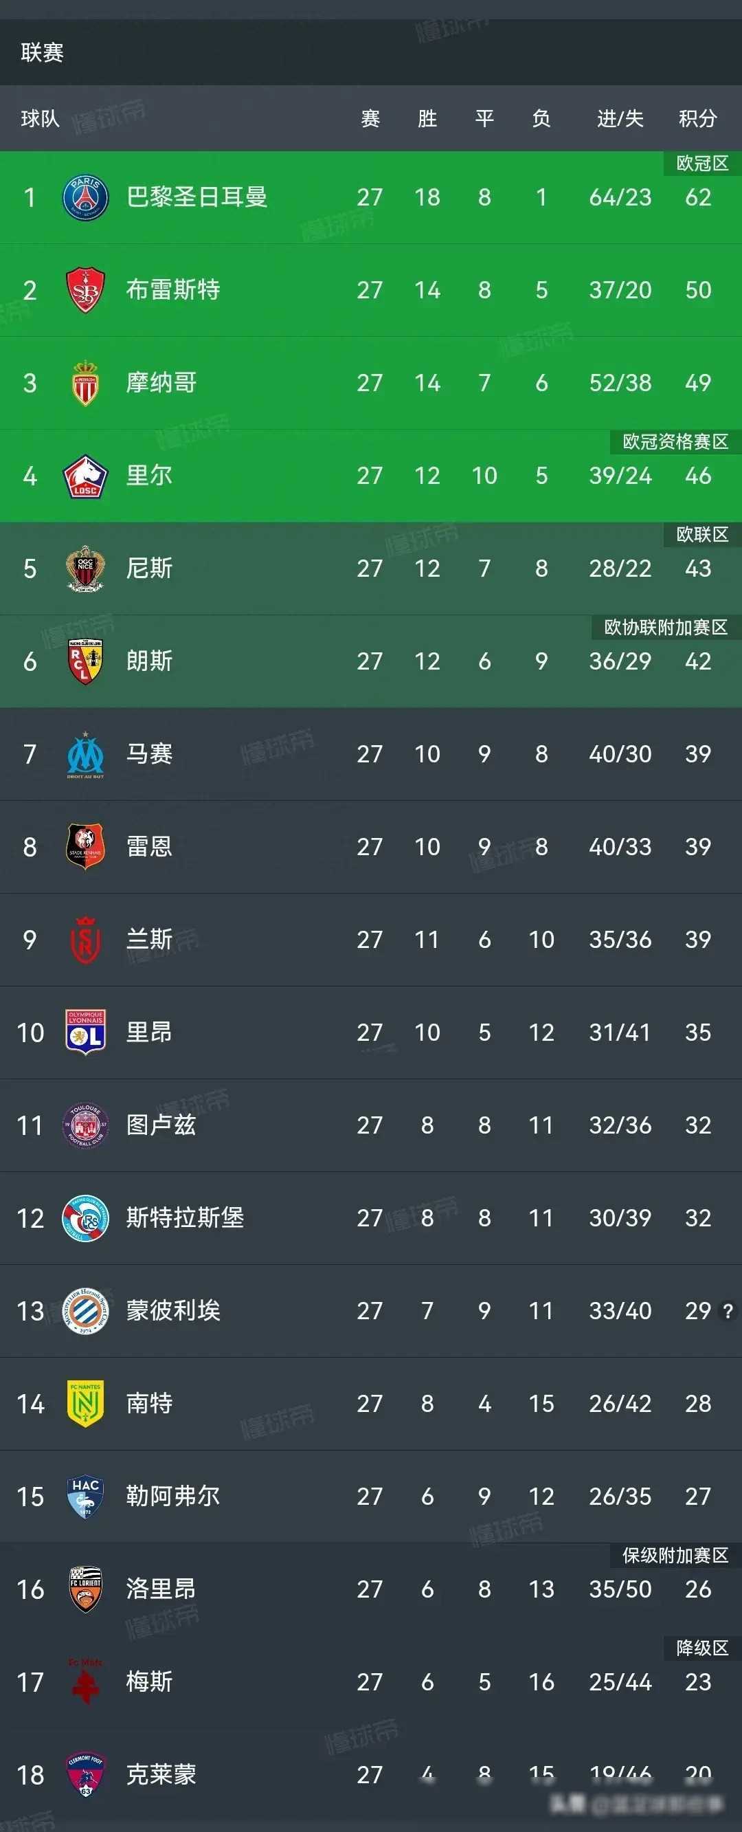The image size is (742, 1832).
Task: Tap the 降级区 zone label
Action: [702, 1648]
